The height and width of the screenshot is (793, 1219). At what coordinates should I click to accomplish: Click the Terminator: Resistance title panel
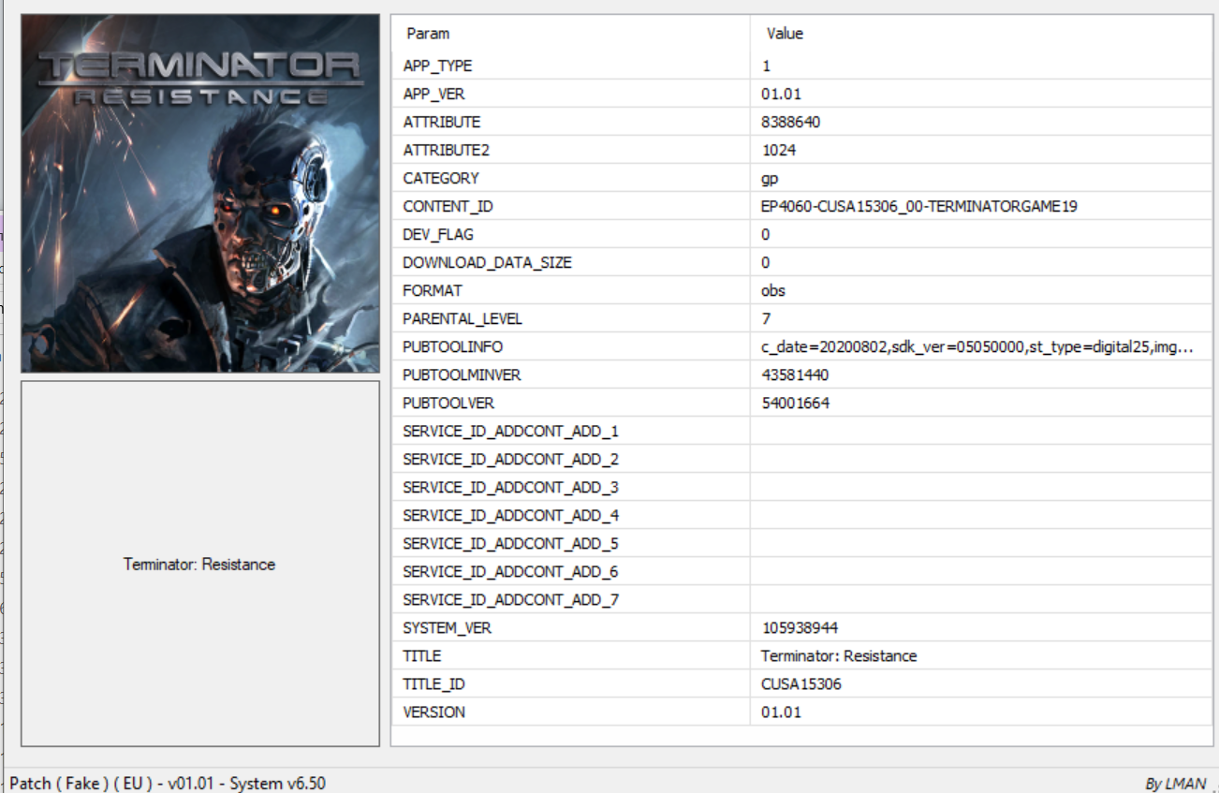[199, 565]
